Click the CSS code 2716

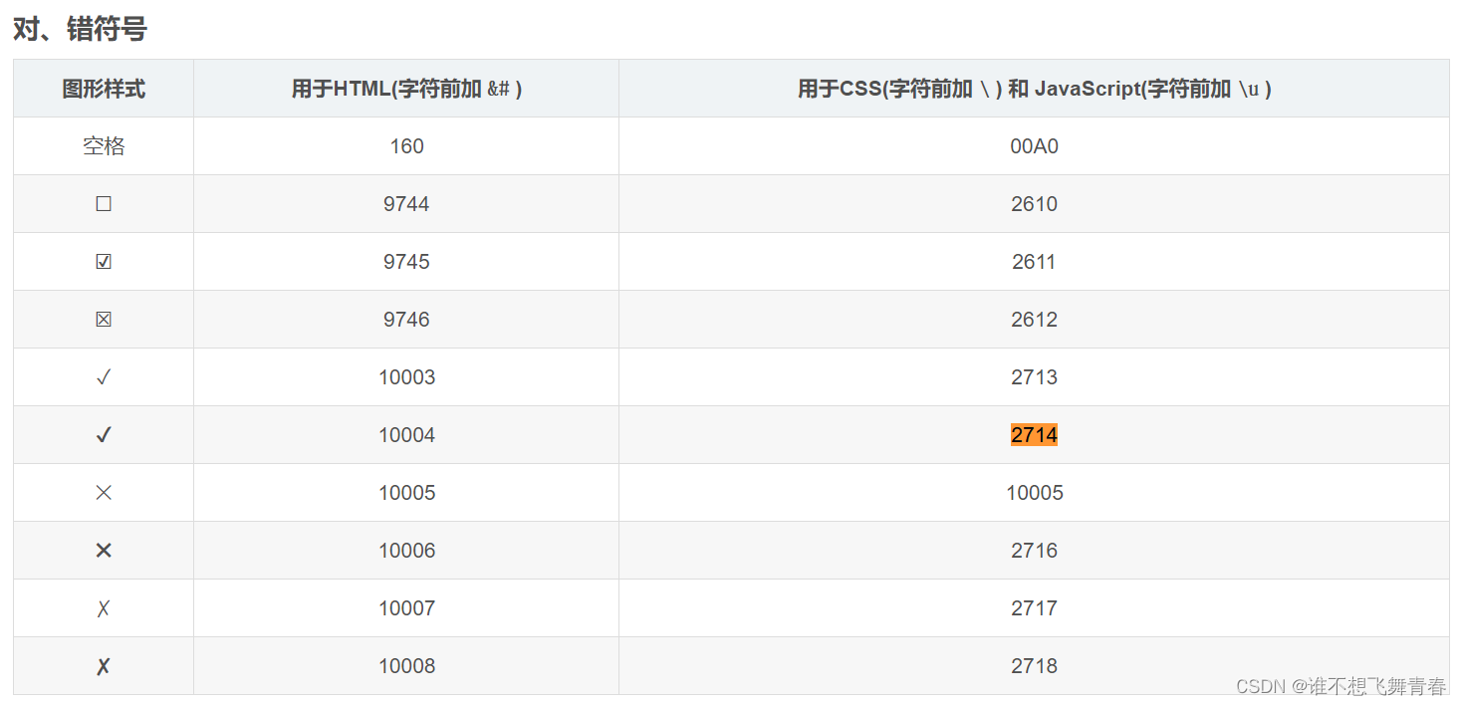(1034, 551)
